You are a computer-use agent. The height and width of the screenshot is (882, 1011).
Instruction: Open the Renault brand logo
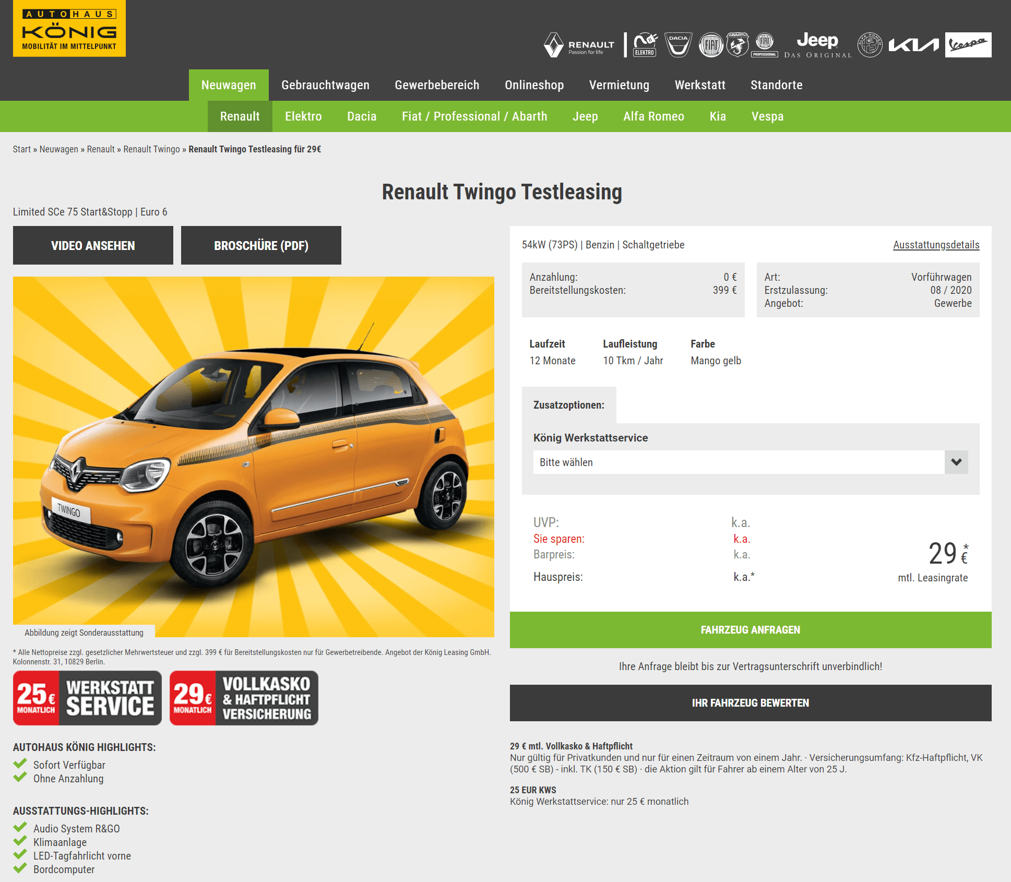(579, 45)
